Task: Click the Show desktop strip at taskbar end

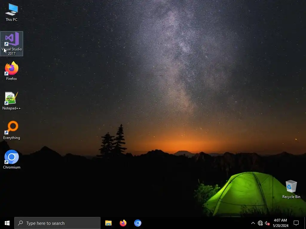Action: click(305, 223)
